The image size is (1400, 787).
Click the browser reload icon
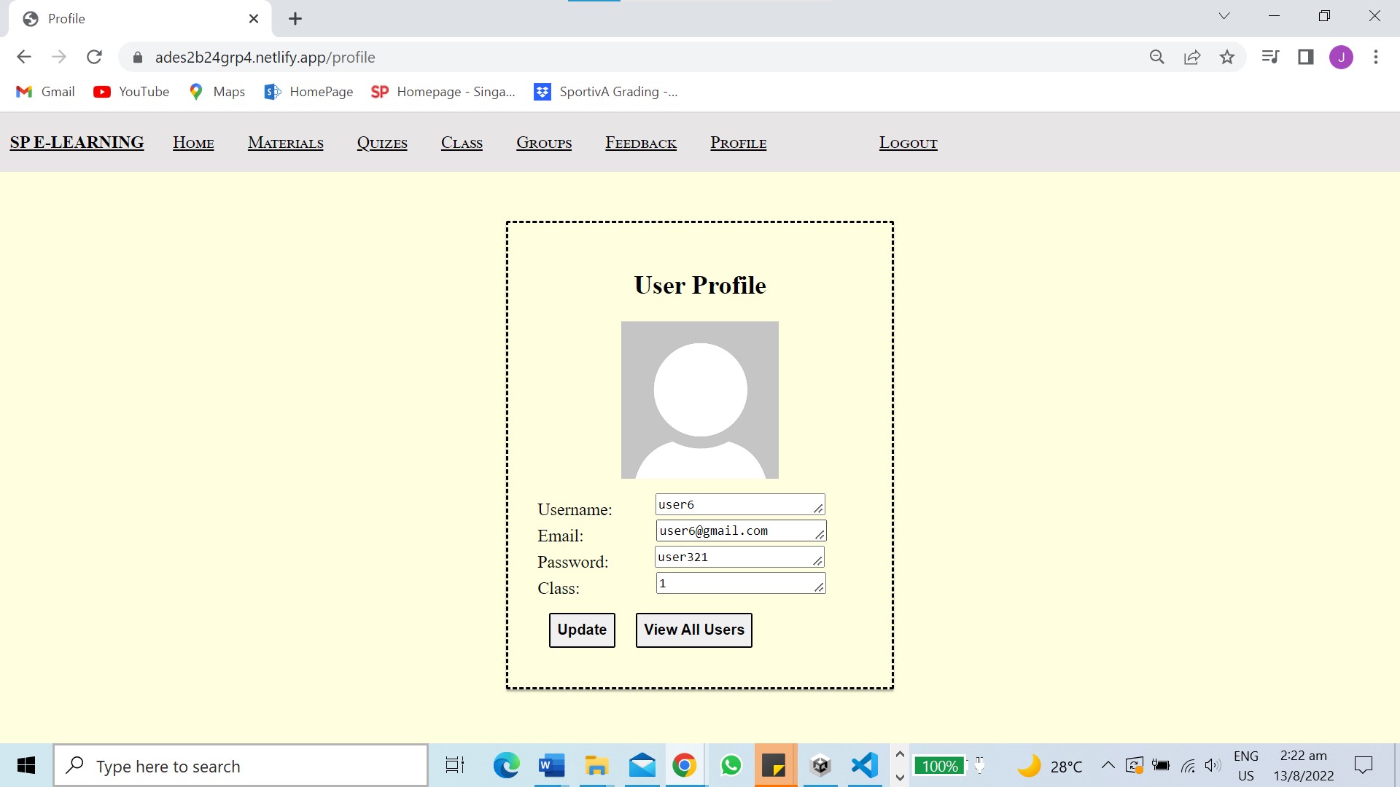(x=94, y=57)
